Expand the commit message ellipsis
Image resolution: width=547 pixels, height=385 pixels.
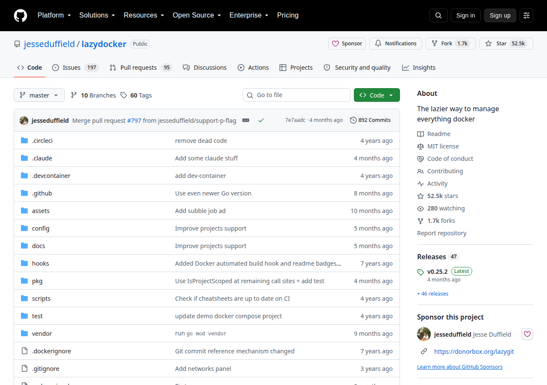(x=246, y=120)
